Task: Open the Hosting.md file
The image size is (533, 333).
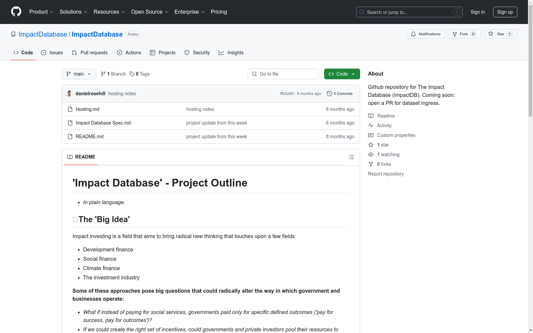Action: click(88, 109)
